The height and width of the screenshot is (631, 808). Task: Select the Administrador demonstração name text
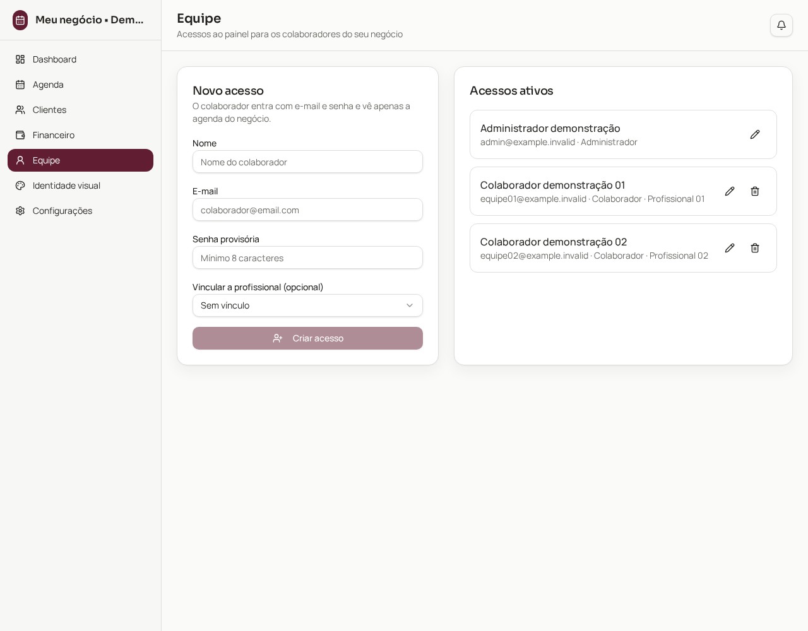click(x=550, y=128)
